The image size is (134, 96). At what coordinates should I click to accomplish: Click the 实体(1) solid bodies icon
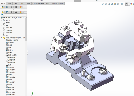7,50
